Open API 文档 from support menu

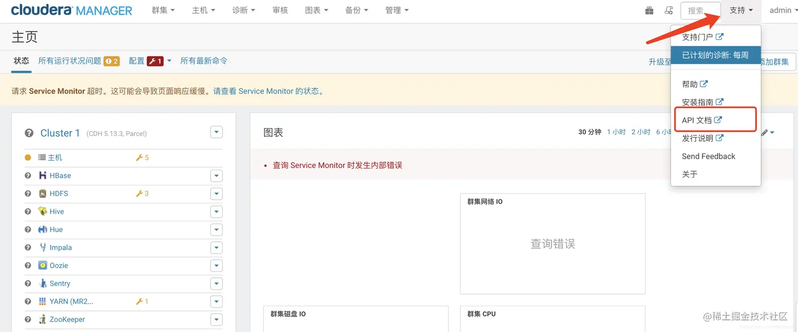(716, 120)
